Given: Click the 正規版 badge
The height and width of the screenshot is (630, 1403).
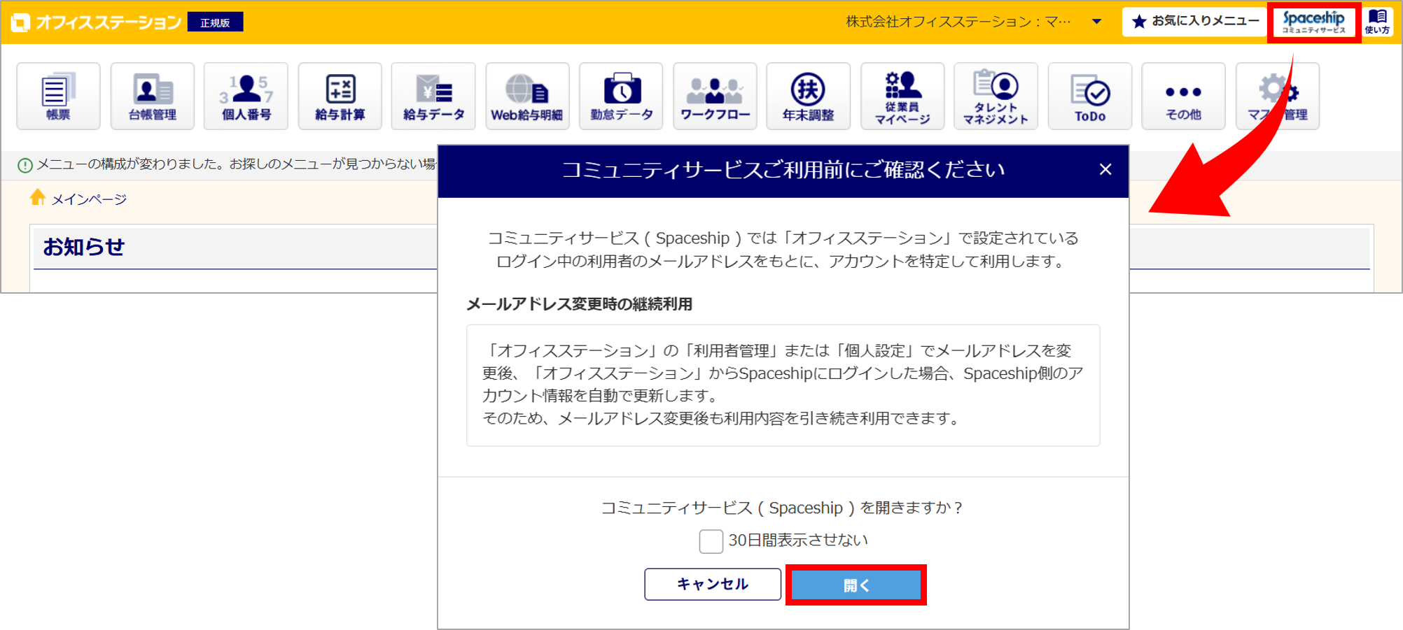Looking at the screenshot, I should click(x=215, y=22).
